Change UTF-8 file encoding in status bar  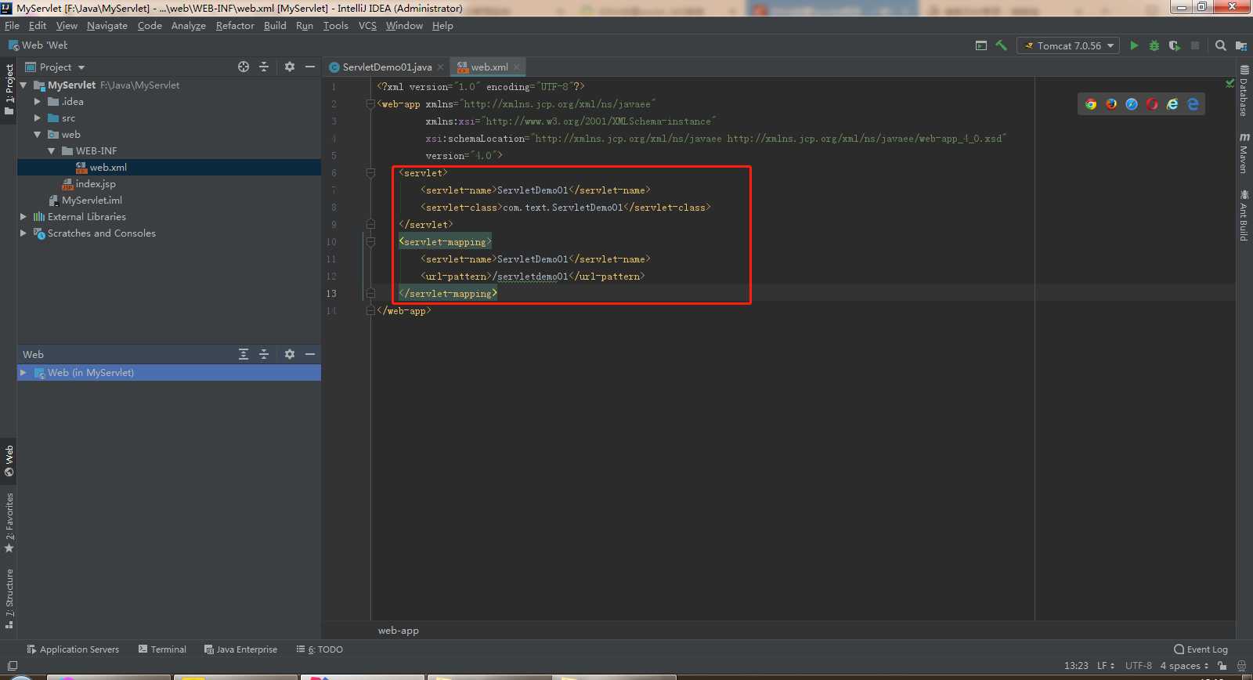click(1138, 666)
